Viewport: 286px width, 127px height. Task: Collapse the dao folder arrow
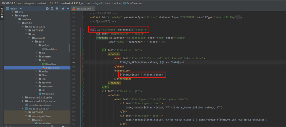tap(36, 60)
